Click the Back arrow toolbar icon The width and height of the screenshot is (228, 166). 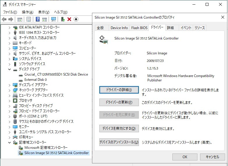[4, 19]
